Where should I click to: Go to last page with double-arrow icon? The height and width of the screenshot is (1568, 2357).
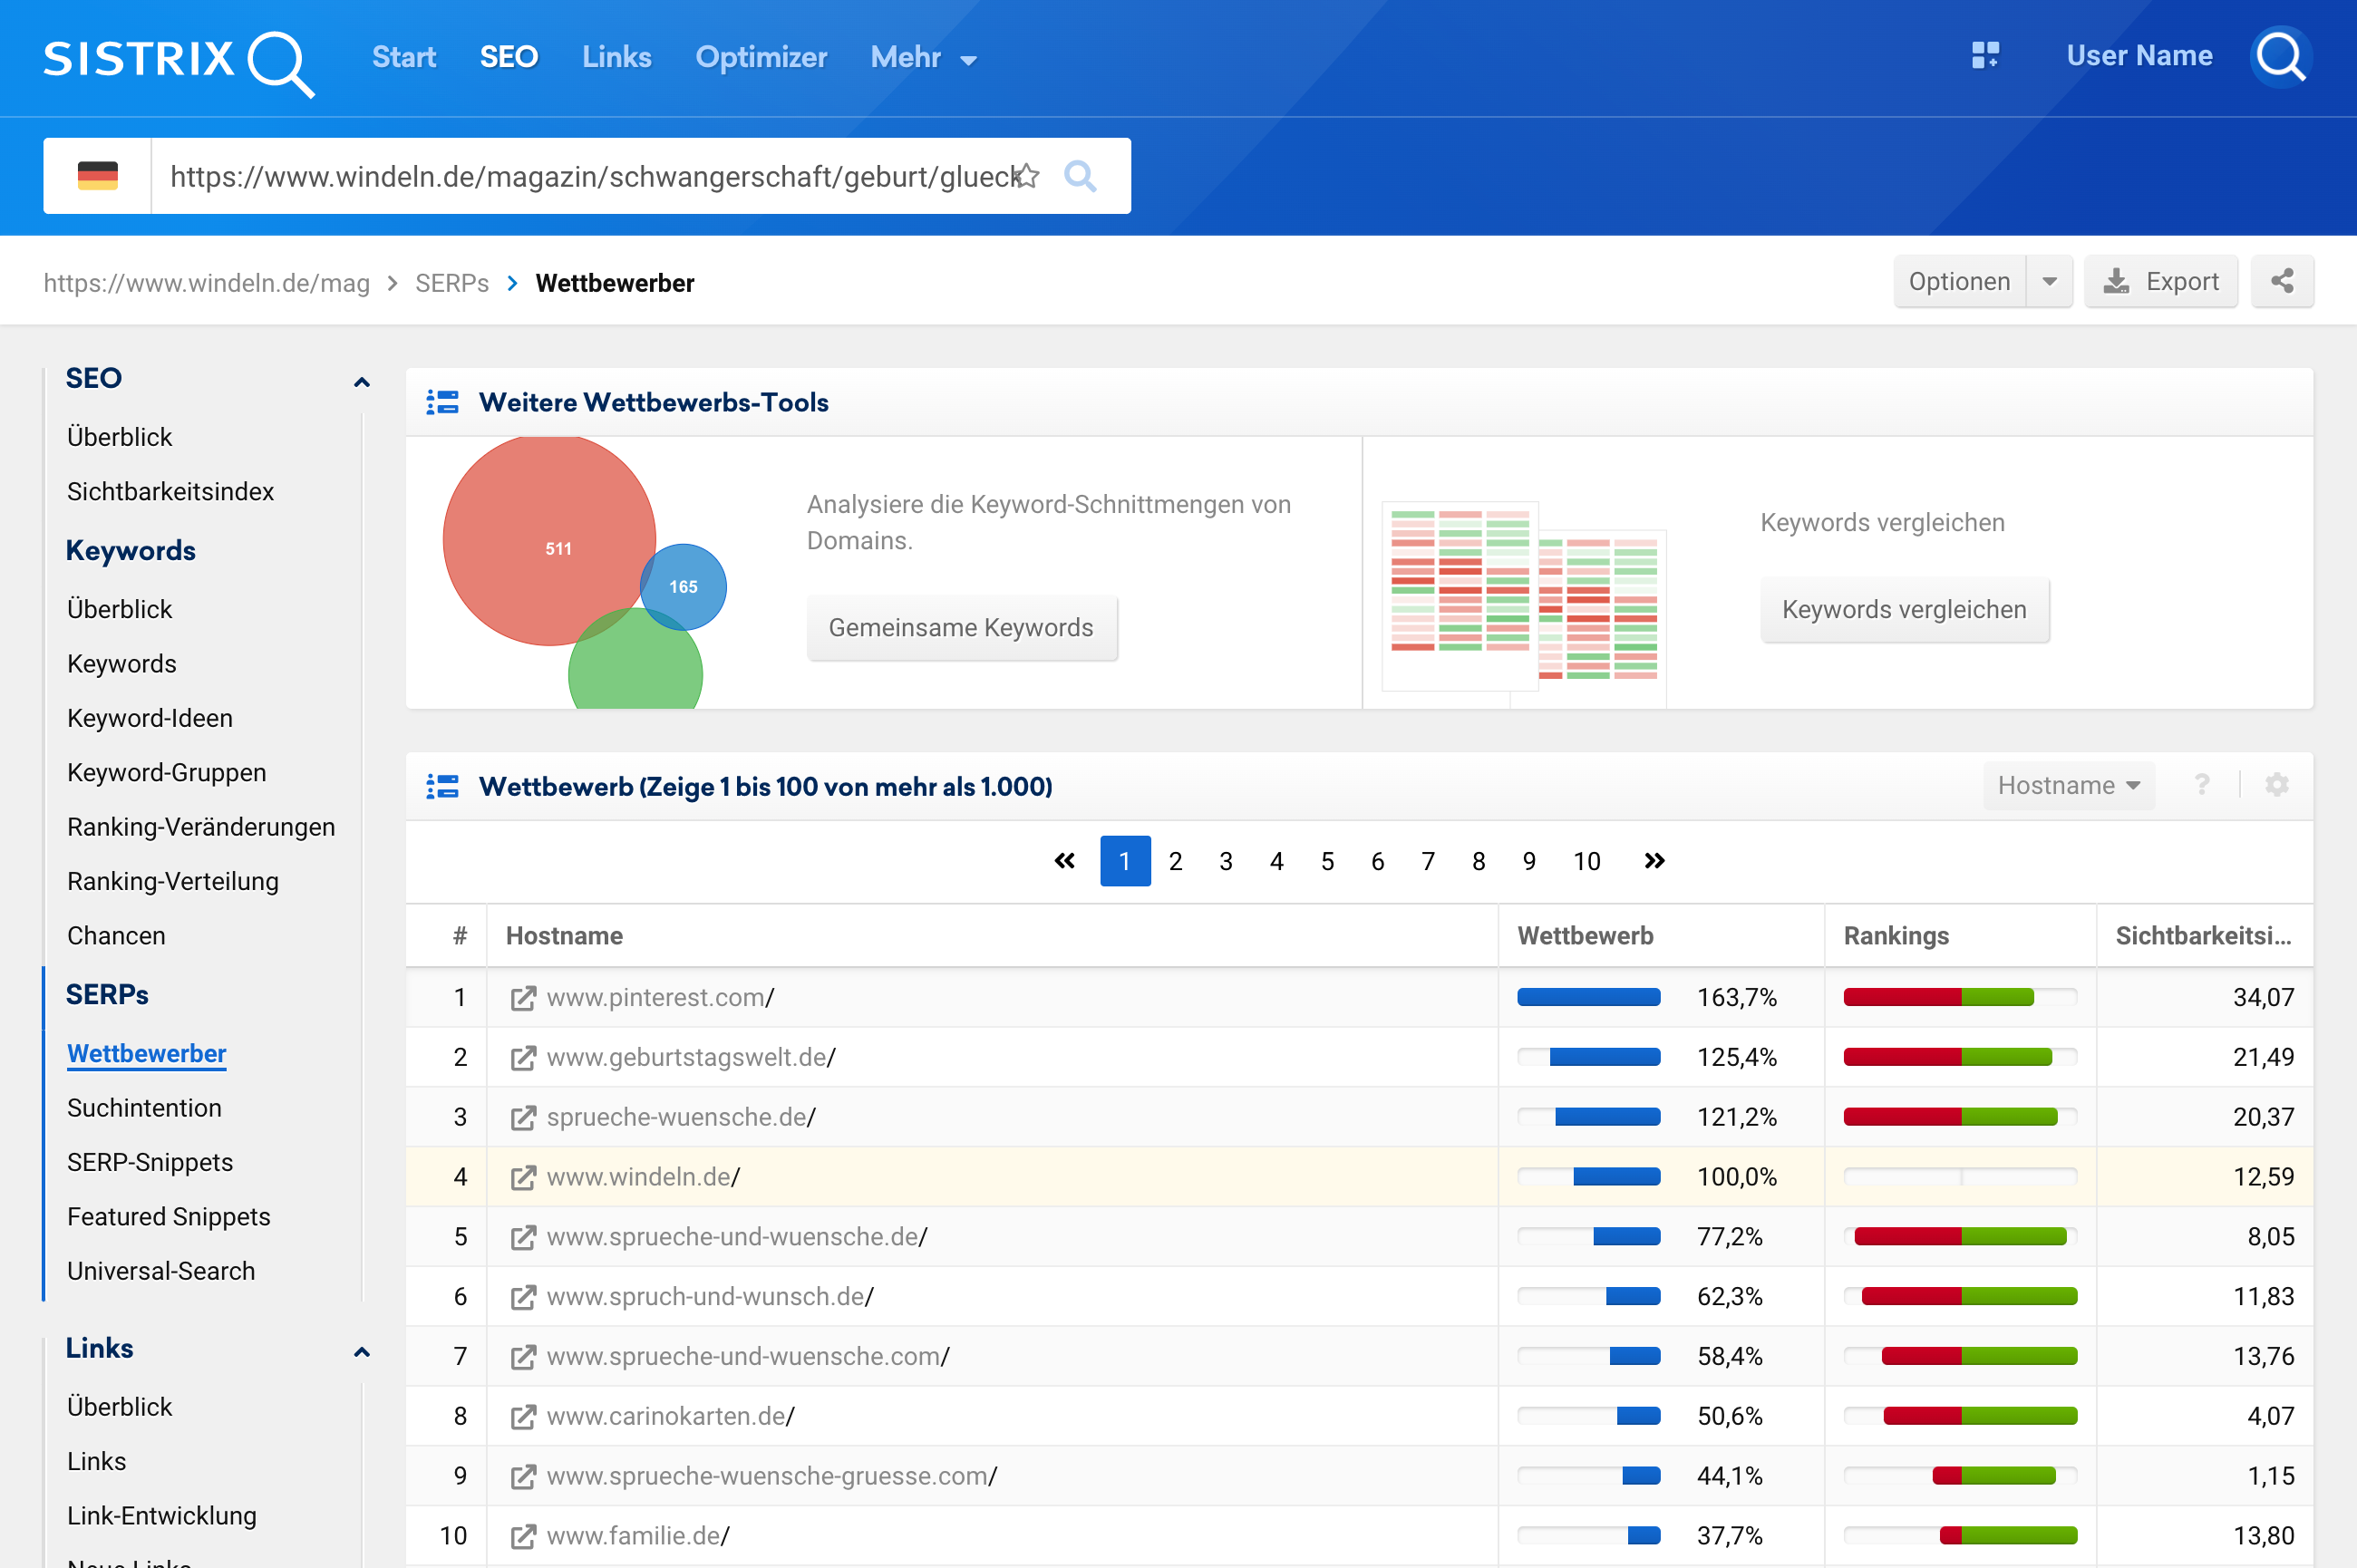(1654, 861)
